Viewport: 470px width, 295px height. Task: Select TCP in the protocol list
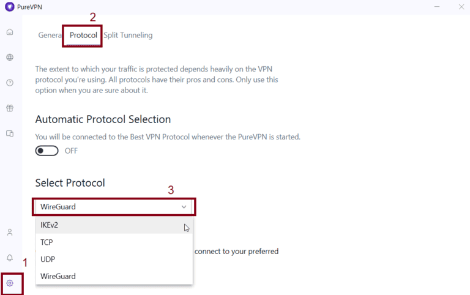tap(47, 242)
